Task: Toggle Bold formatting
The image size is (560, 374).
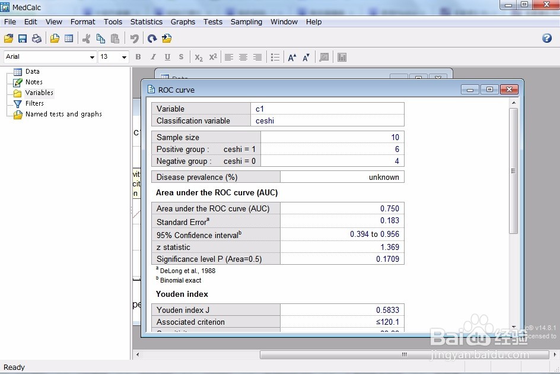Action: (138, 57)
